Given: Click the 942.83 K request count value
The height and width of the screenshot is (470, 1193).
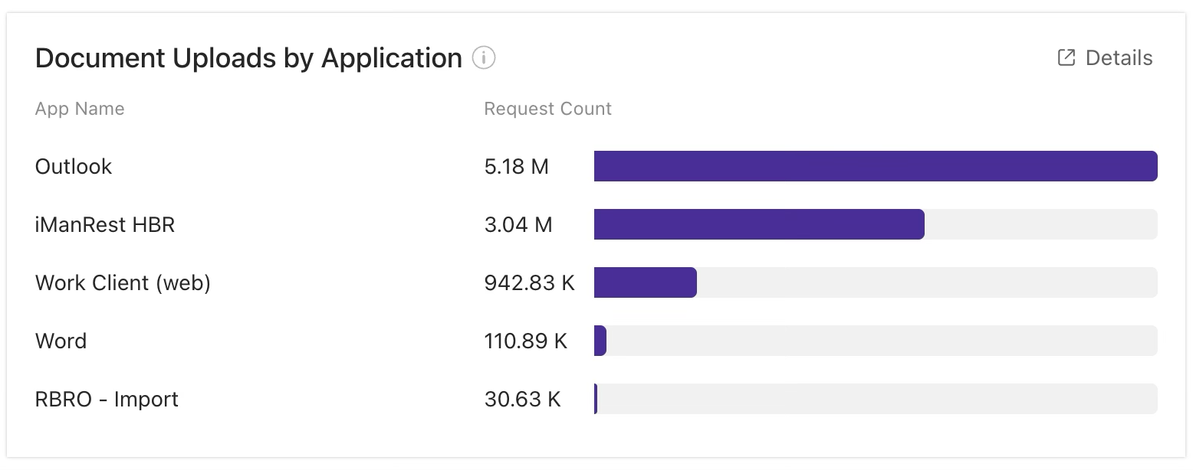Looking at the screenshot, I should pyautogui.click(x=530, y=282).
